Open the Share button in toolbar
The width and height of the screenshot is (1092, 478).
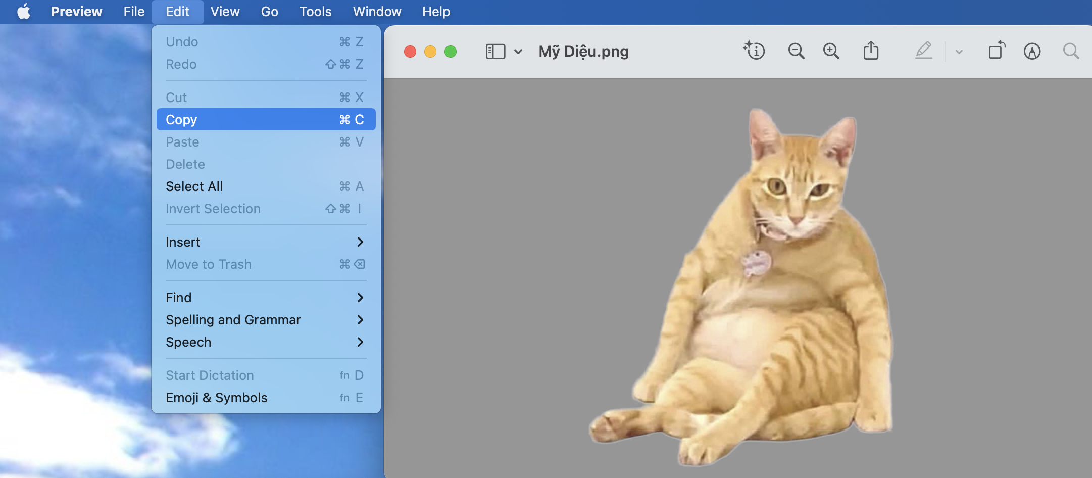[x=871, y=51]
